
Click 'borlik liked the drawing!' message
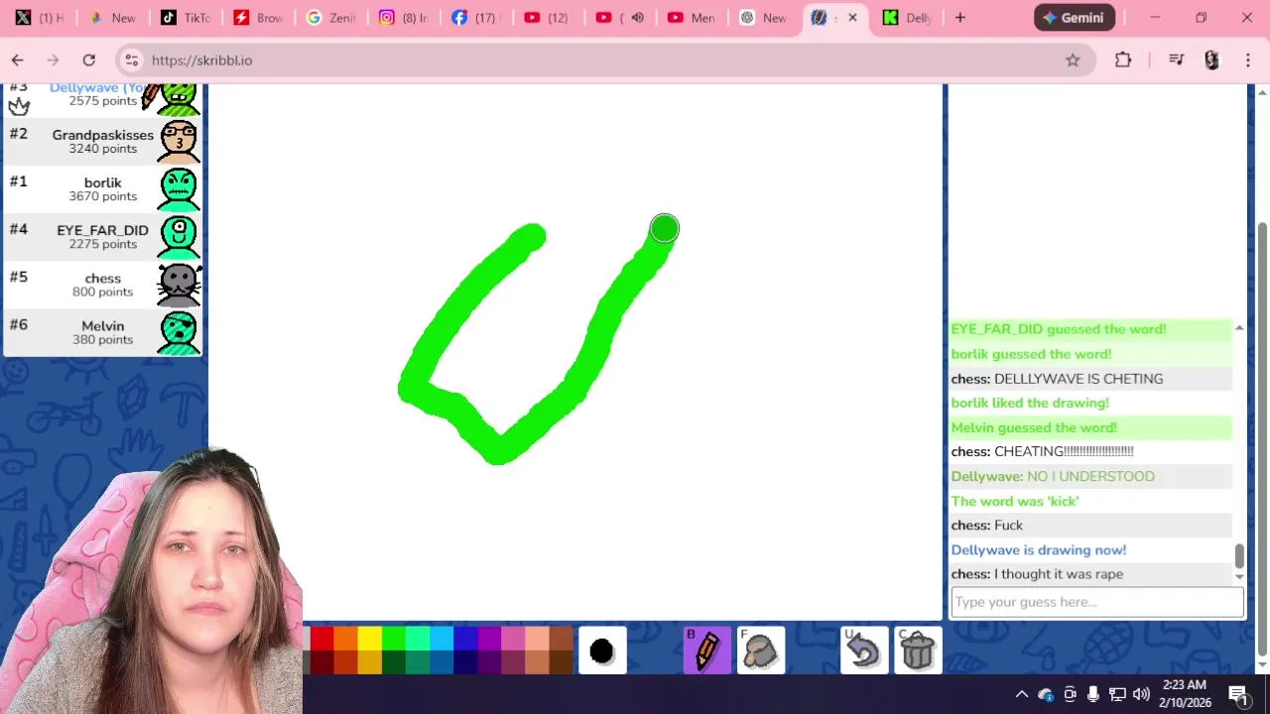(x=1030, y=403)
